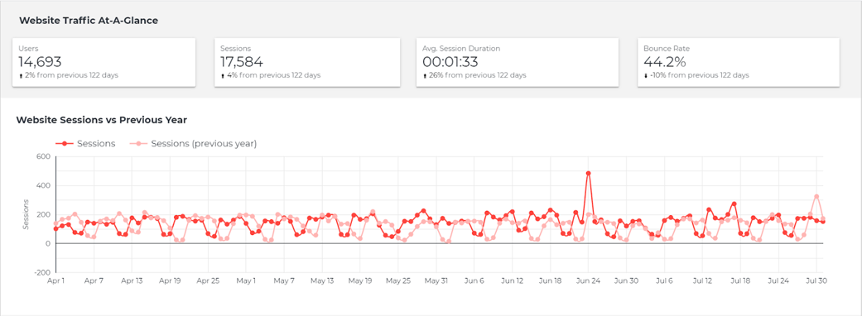Viewport: 862px width, 316px height.
Task: Click the 2% from previous 122 days text
Action: 71,75
